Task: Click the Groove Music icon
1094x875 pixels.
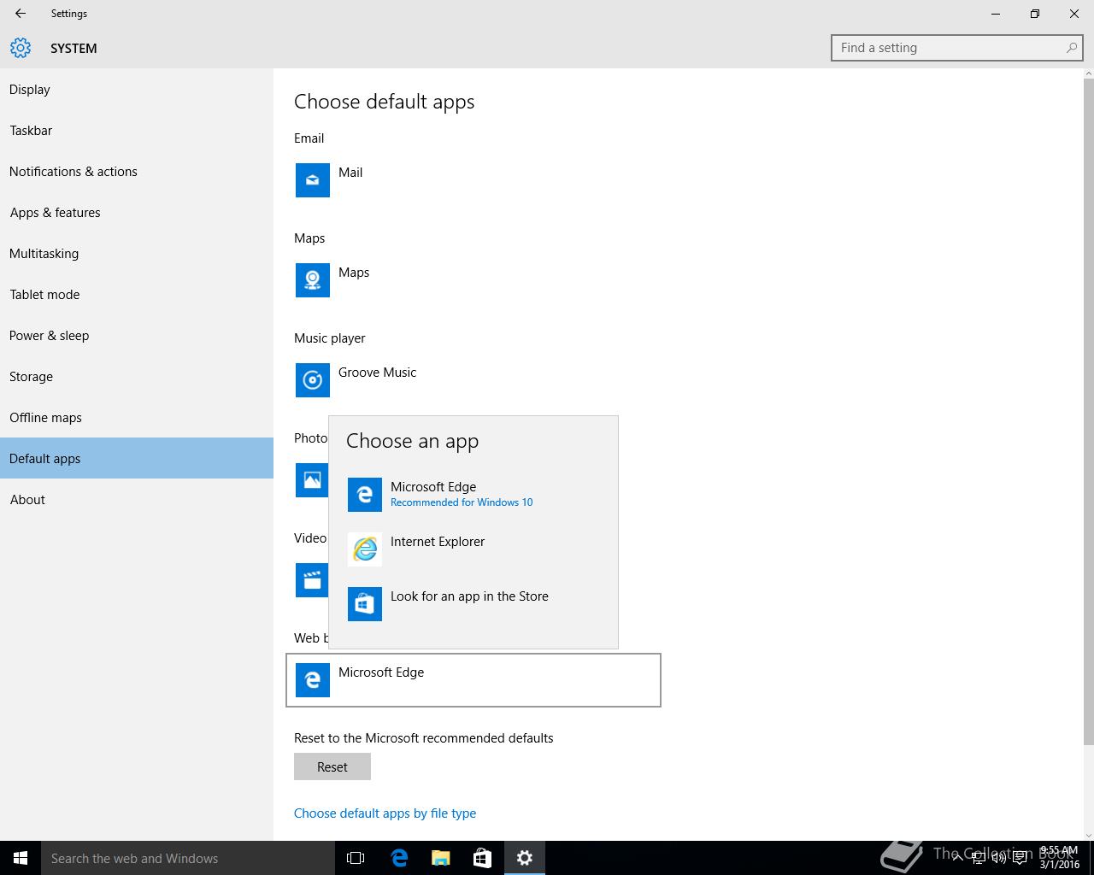Action: (x=312, y=380)
